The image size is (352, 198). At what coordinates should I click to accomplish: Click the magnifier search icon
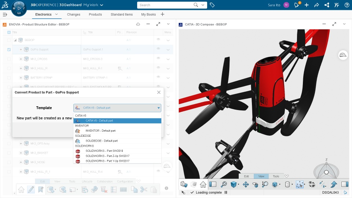click(196, 5)
